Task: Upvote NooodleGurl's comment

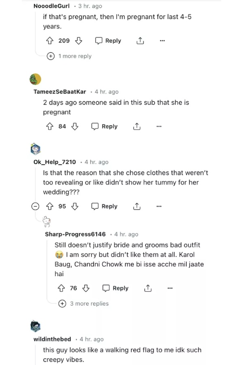Action: coord(50,41)
